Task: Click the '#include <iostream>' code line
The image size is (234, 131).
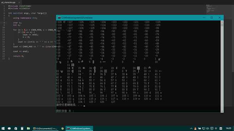Action: click(20, 6)
